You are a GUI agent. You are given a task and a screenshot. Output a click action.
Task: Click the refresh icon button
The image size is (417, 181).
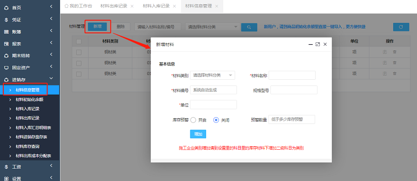(401, 27)
